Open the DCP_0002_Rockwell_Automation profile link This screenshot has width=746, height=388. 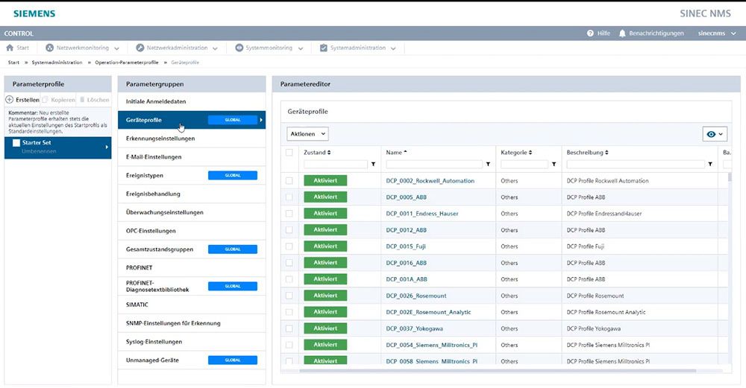[x=430, y=181]
